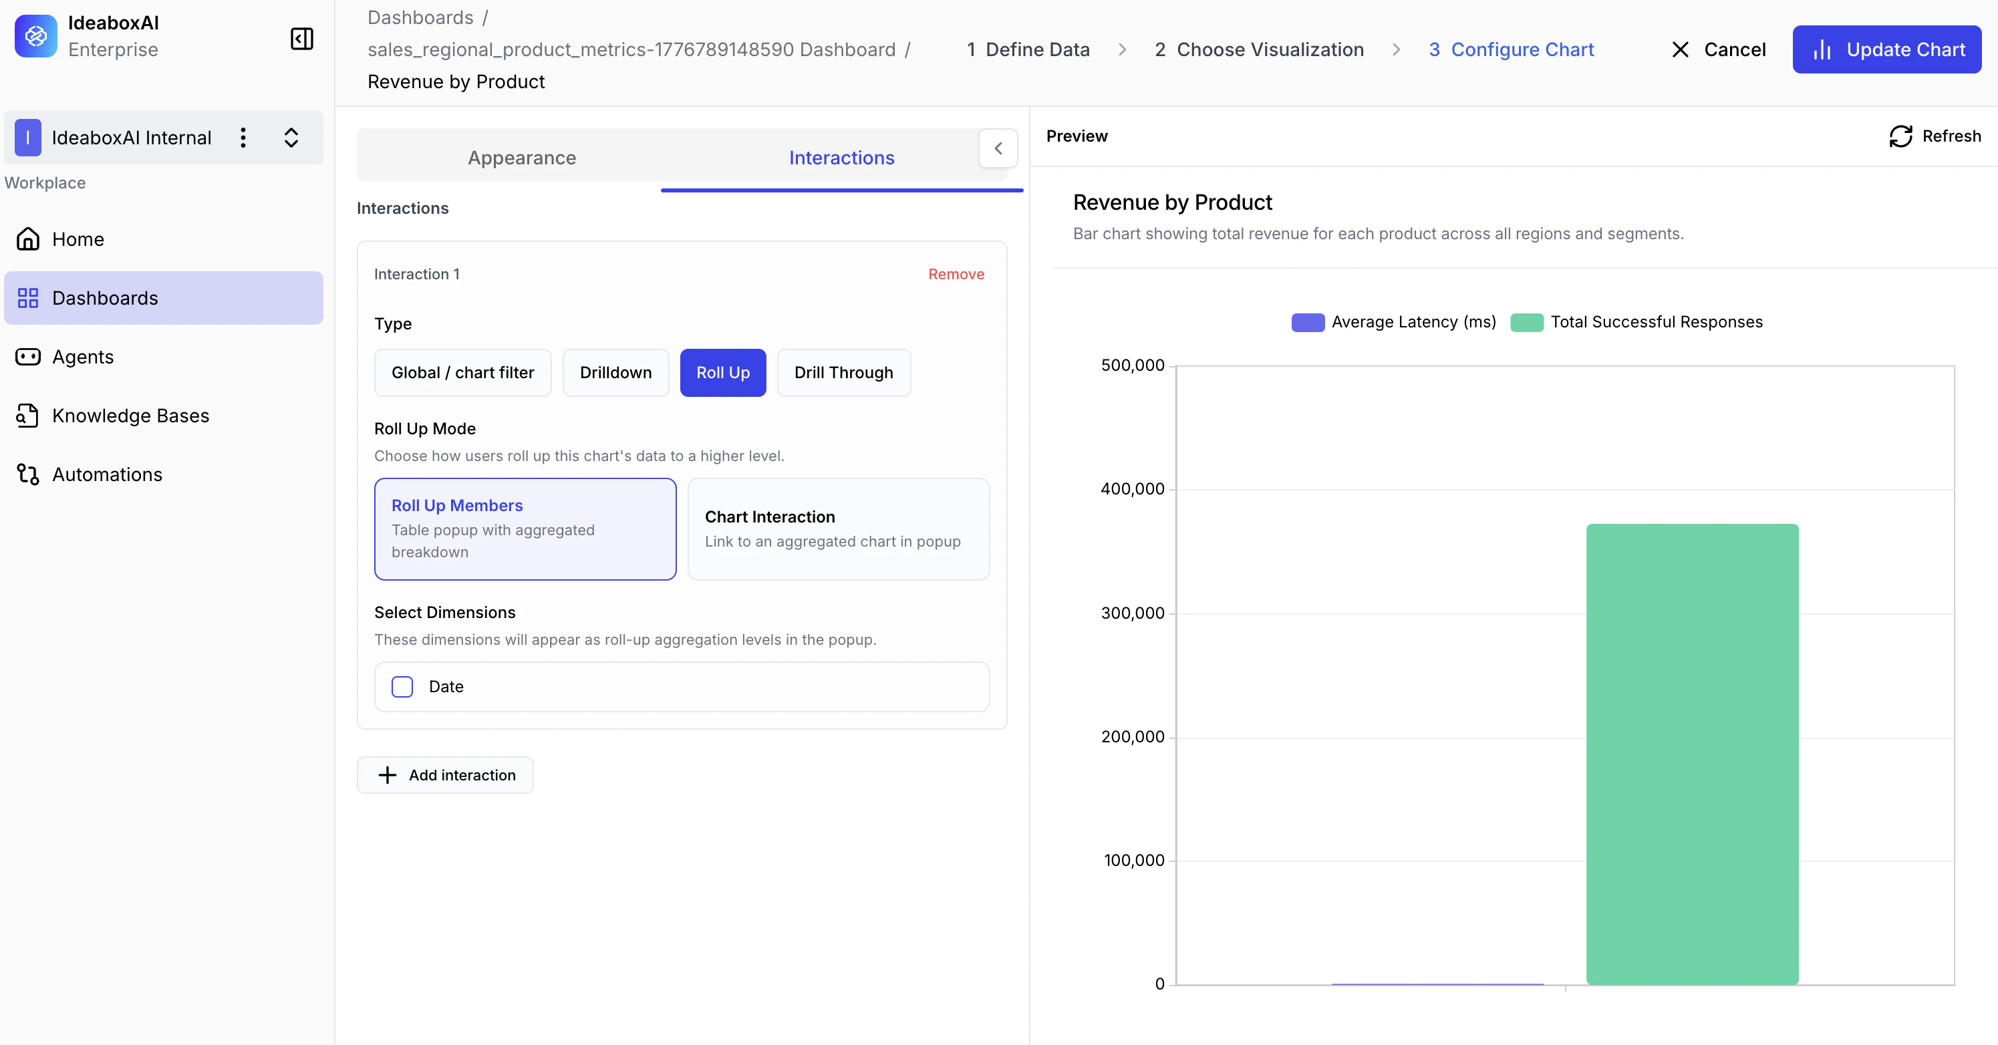Click the 'Date' dimension label

click(x=446, y=687)
